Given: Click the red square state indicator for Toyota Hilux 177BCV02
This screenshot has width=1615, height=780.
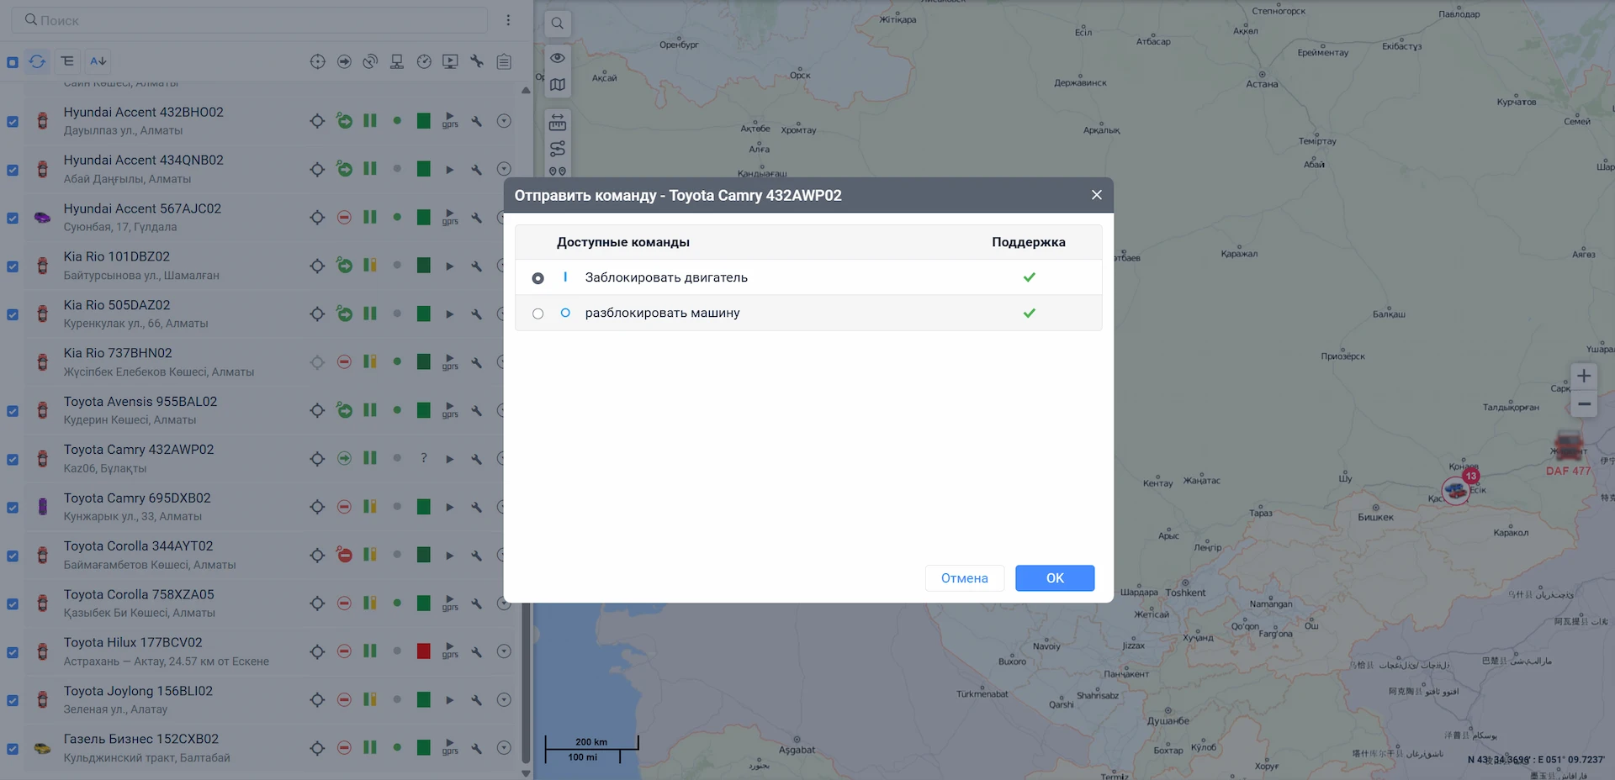Looking at the screenshot, I should coord(424,651).
